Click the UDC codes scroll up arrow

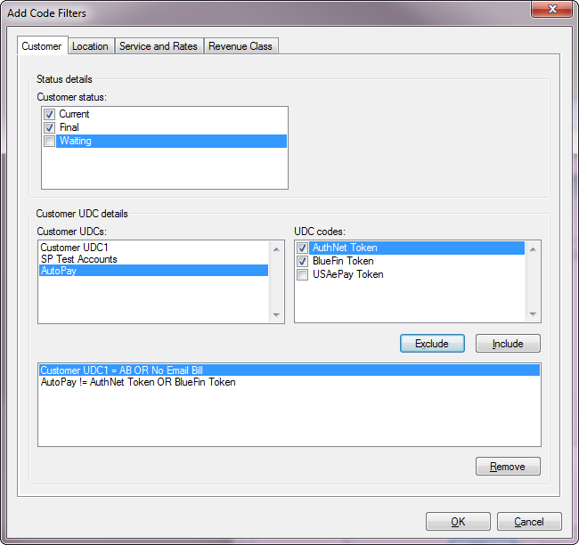533,249
